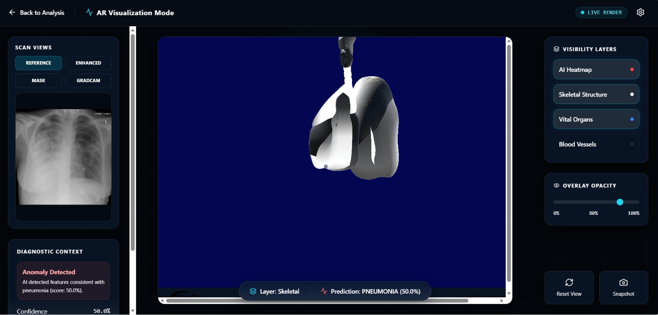Viewport: 658px width, 315px height.
Task: Click the DIAGNOSTIC CONTEXT heading
Action: point(50,251)
